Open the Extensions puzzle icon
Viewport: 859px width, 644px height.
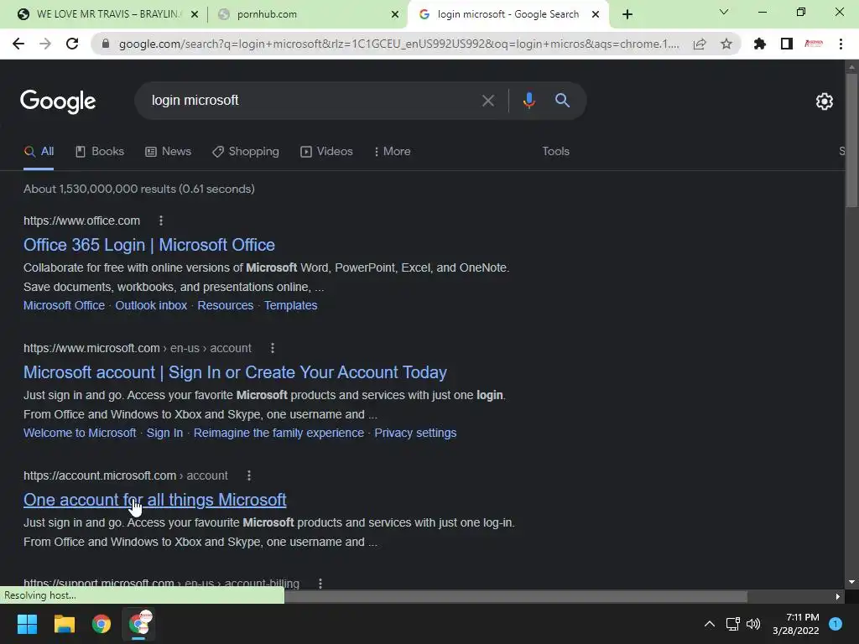(x=760, y=44)
